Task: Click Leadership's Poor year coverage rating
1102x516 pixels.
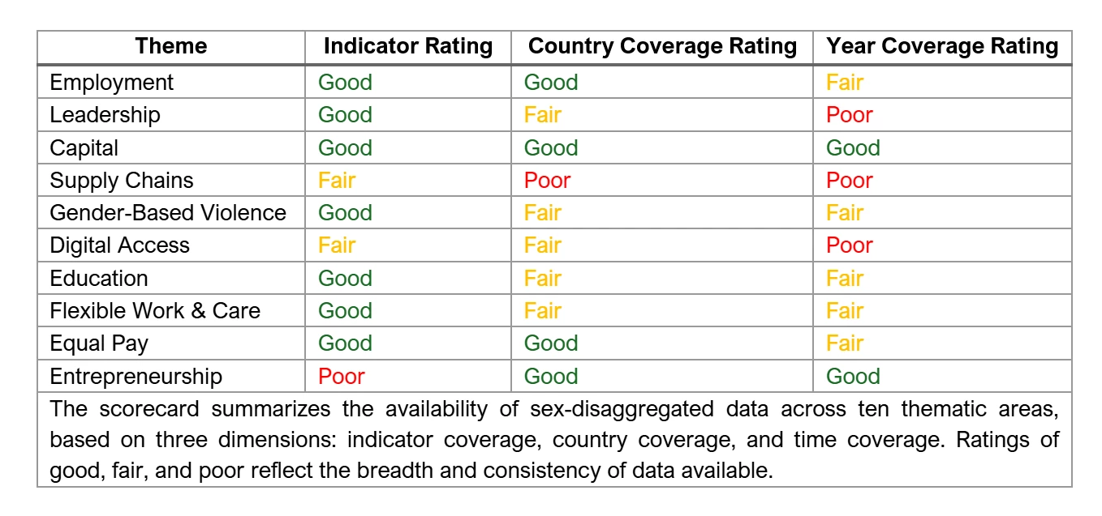Action: pyautogui.click(x=849, y=115)
